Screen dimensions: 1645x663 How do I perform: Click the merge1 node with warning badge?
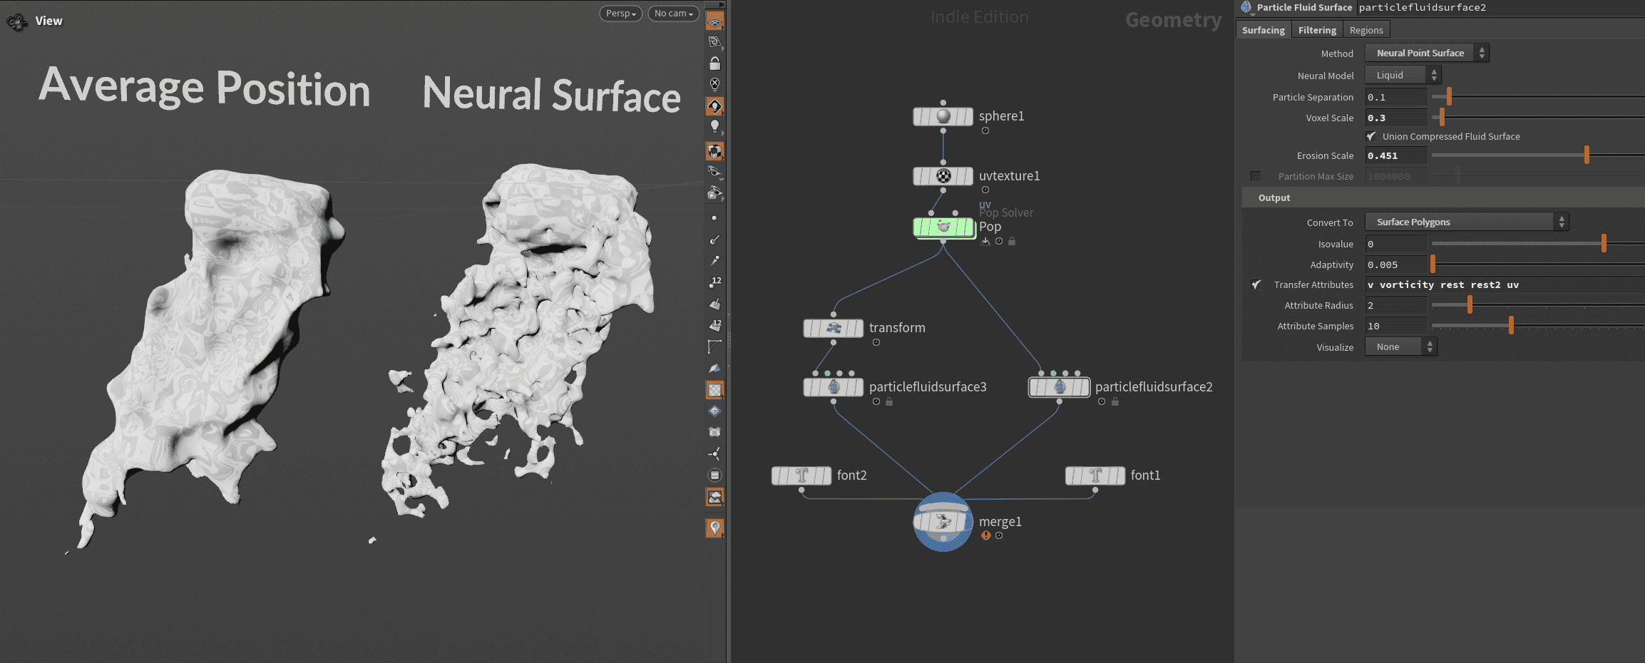943,522
